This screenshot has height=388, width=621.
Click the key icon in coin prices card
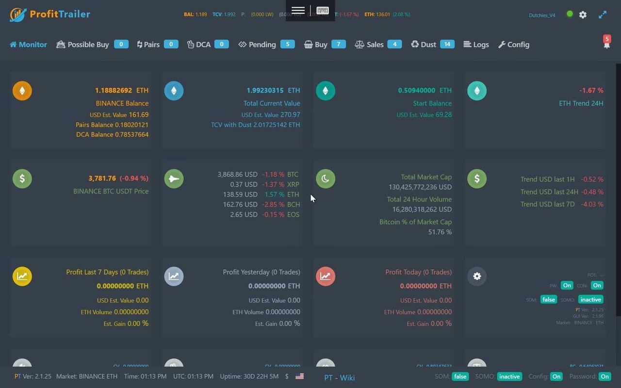174,178
